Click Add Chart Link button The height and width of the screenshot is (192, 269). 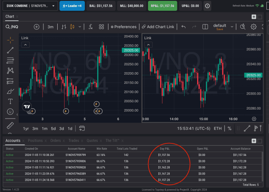(158, 27)
